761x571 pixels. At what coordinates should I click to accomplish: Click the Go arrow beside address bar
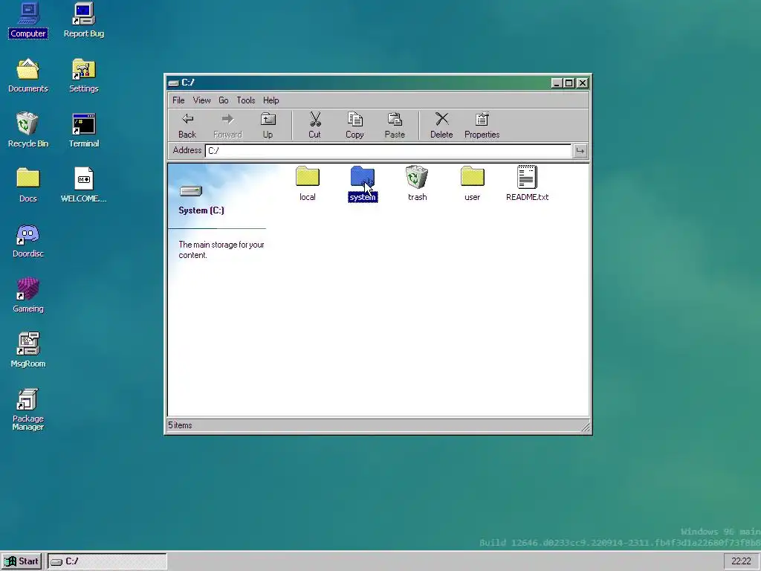[580, 150]
